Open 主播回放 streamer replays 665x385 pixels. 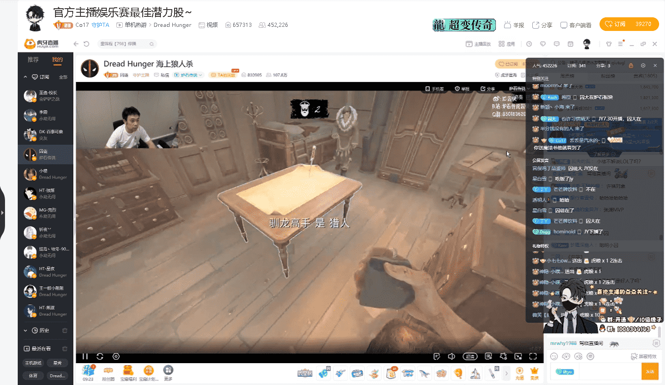click(478, 44)
